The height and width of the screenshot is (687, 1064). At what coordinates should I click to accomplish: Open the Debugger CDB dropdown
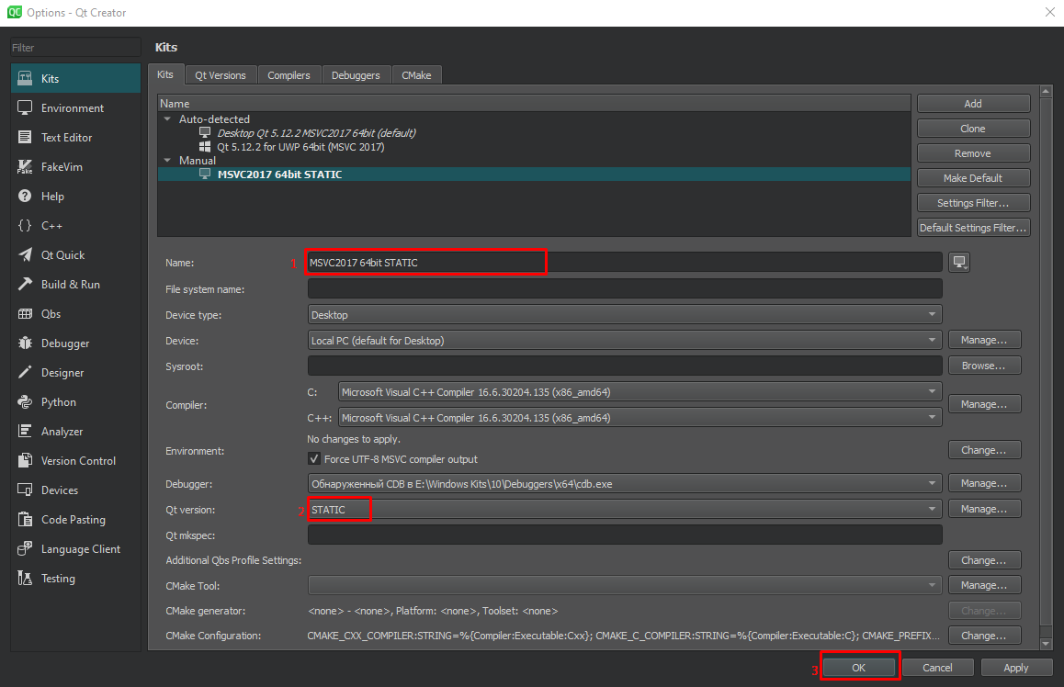pos(624,483)
